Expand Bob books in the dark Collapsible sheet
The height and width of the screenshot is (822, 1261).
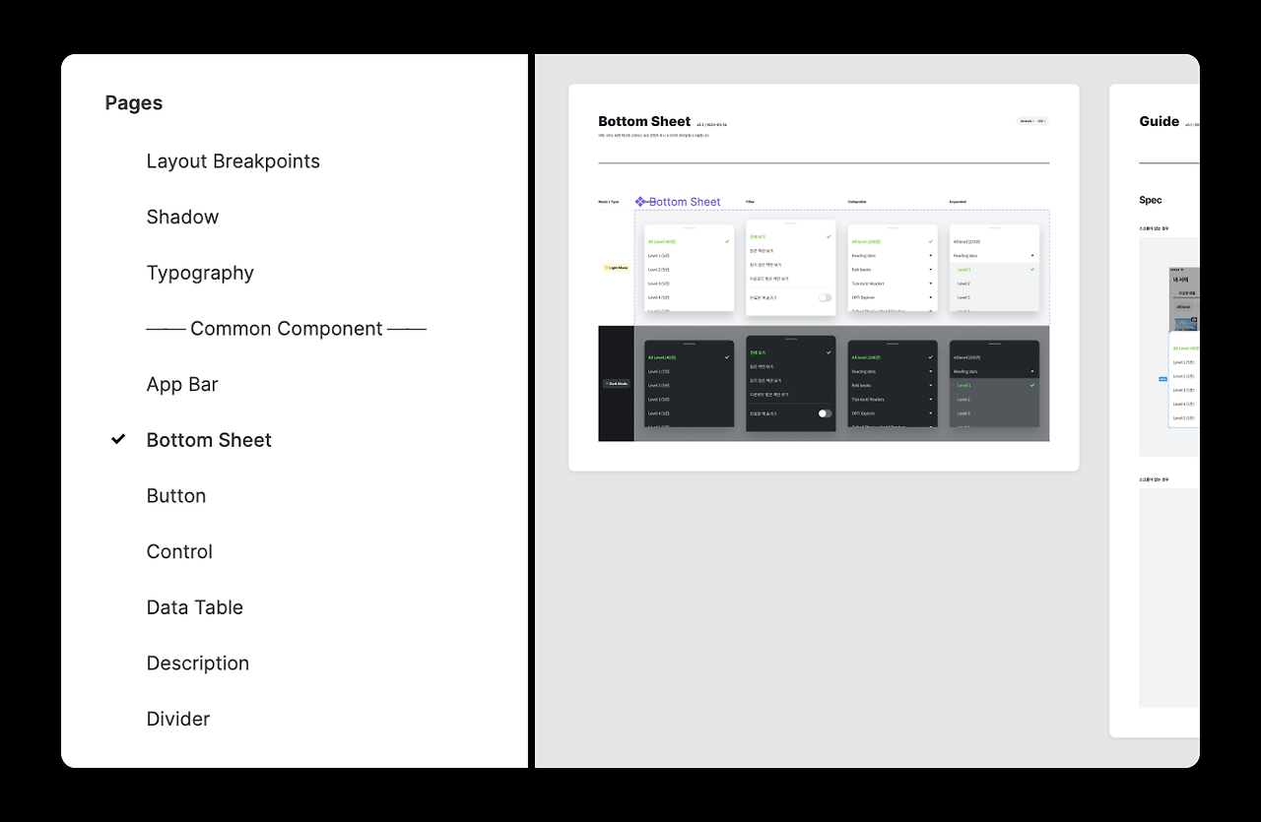coord(930,386)
